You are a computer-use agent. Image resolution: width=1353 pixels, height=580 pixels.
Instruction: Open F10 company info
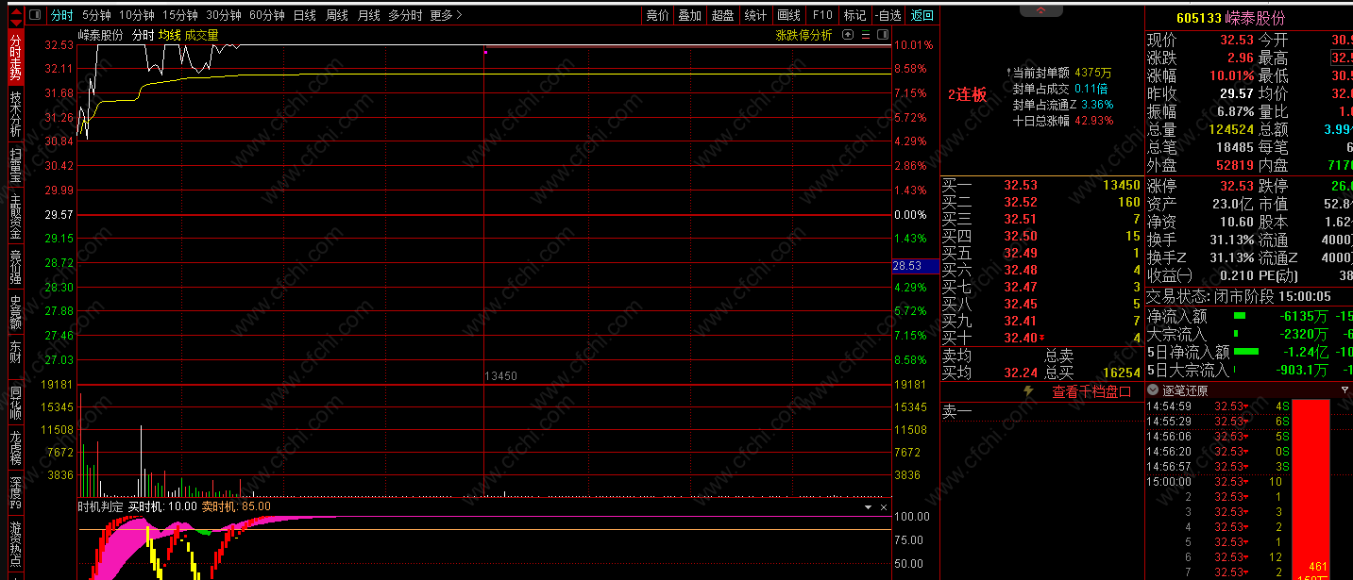pos(822,15)
